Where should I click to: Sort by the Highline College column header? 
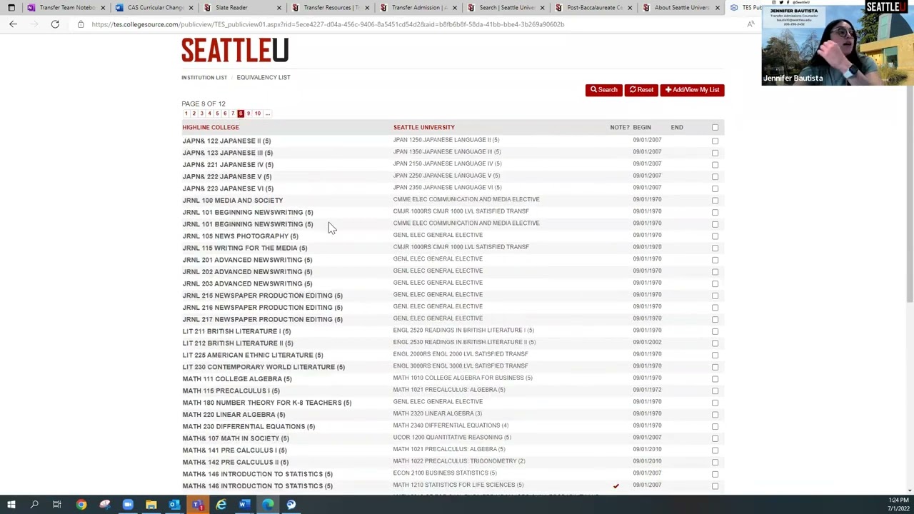[211, 127]
